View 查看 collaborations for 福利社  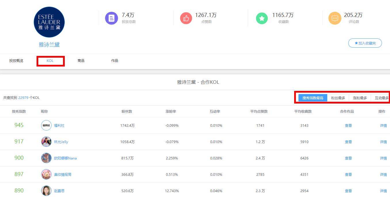348,126
